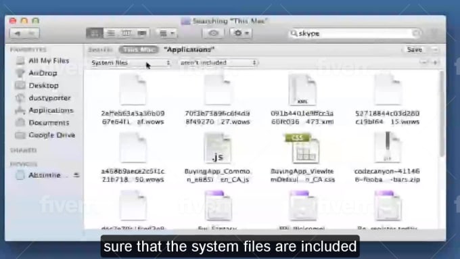Open the System files criteria dropdown
The width and height of the screenshot is (460, 259).
130,62
